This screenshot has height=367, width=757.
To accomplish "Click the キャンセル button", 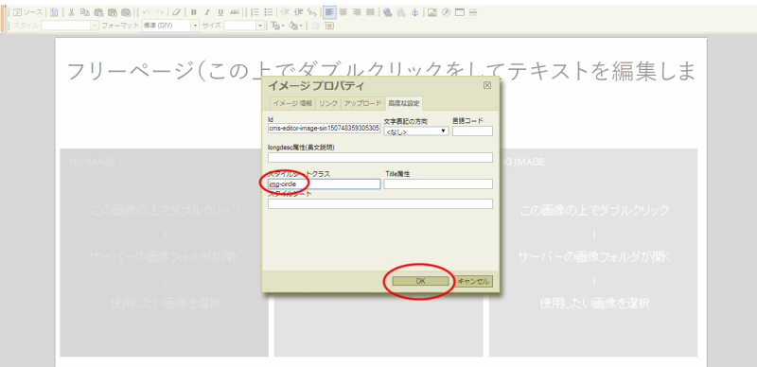I will click(x=473, y=281).
